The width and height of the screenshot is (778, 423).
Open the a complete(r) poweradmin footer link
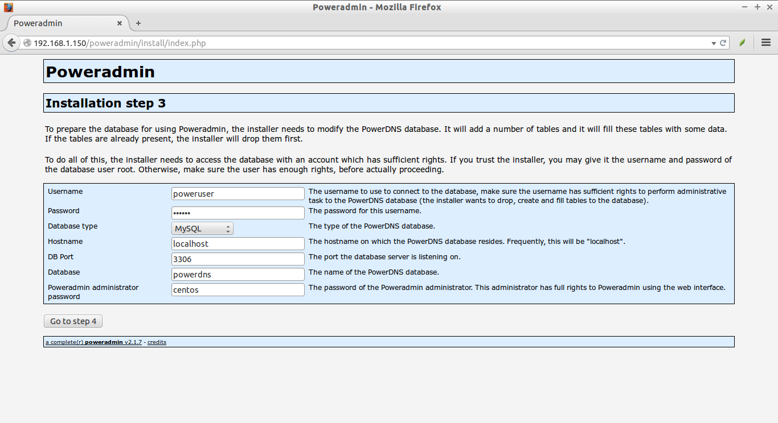(93, 342)
